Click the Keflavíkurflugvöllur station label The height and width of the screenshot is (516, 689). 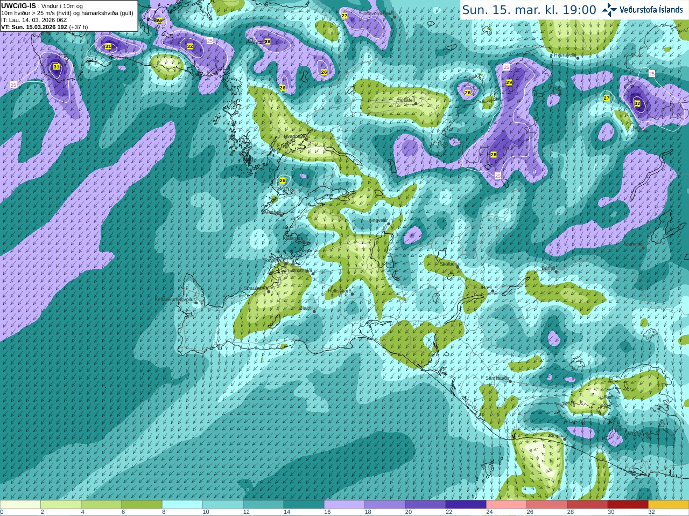[174, 299]
